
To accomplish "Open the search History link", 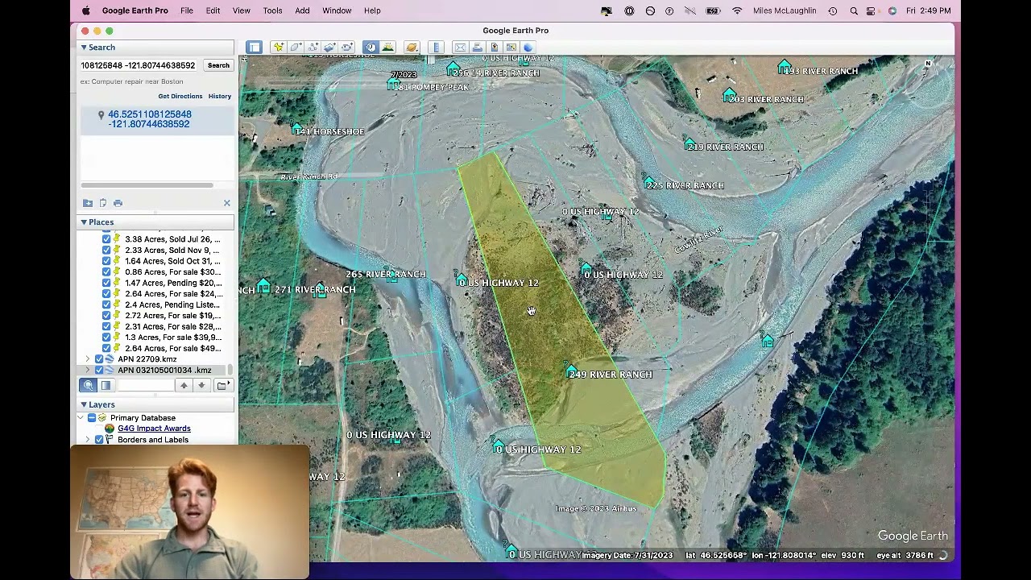I will coord(220,96).
